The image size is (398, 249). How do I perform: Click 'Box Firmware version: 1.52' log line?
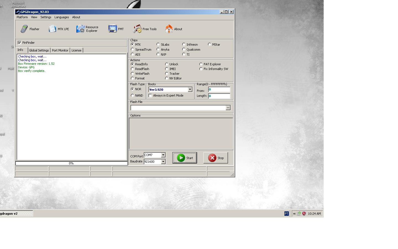(x=36, y=64)
